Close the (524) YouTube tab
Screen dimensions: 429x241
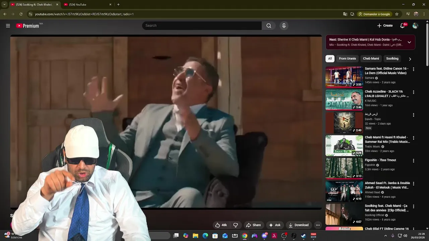[110, 4]
